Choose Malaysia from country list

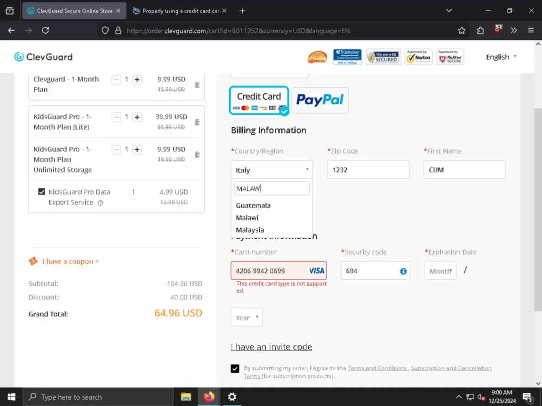[250, 230]
